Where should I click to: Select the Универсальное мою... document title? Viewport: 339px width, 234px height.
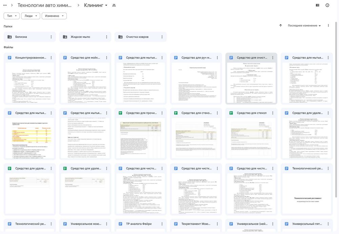(86, 224)
